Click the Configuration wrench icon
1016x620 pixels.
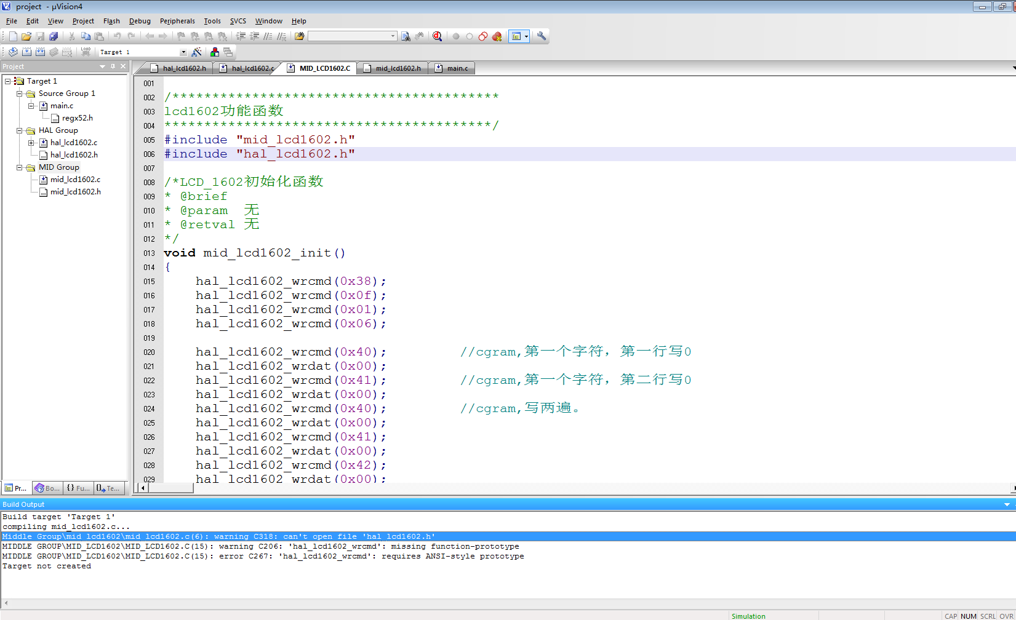coord(542,36)
